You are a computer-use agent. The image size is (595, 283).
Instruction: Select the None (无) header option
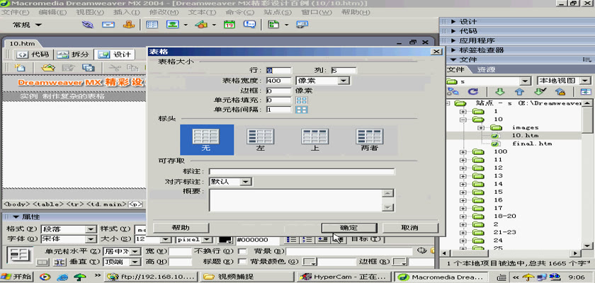(x=206, y=139)
